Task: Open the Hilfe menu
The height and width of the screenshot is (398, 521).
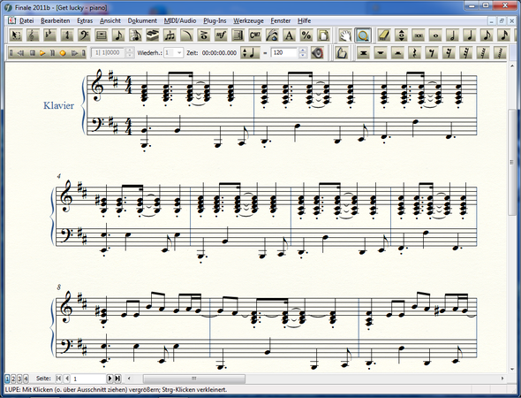Action: point(304,20)
